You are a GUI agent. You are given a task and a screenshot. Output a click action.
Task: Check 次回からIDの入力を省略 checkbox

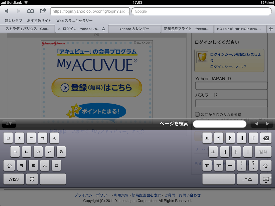point(197,114)
